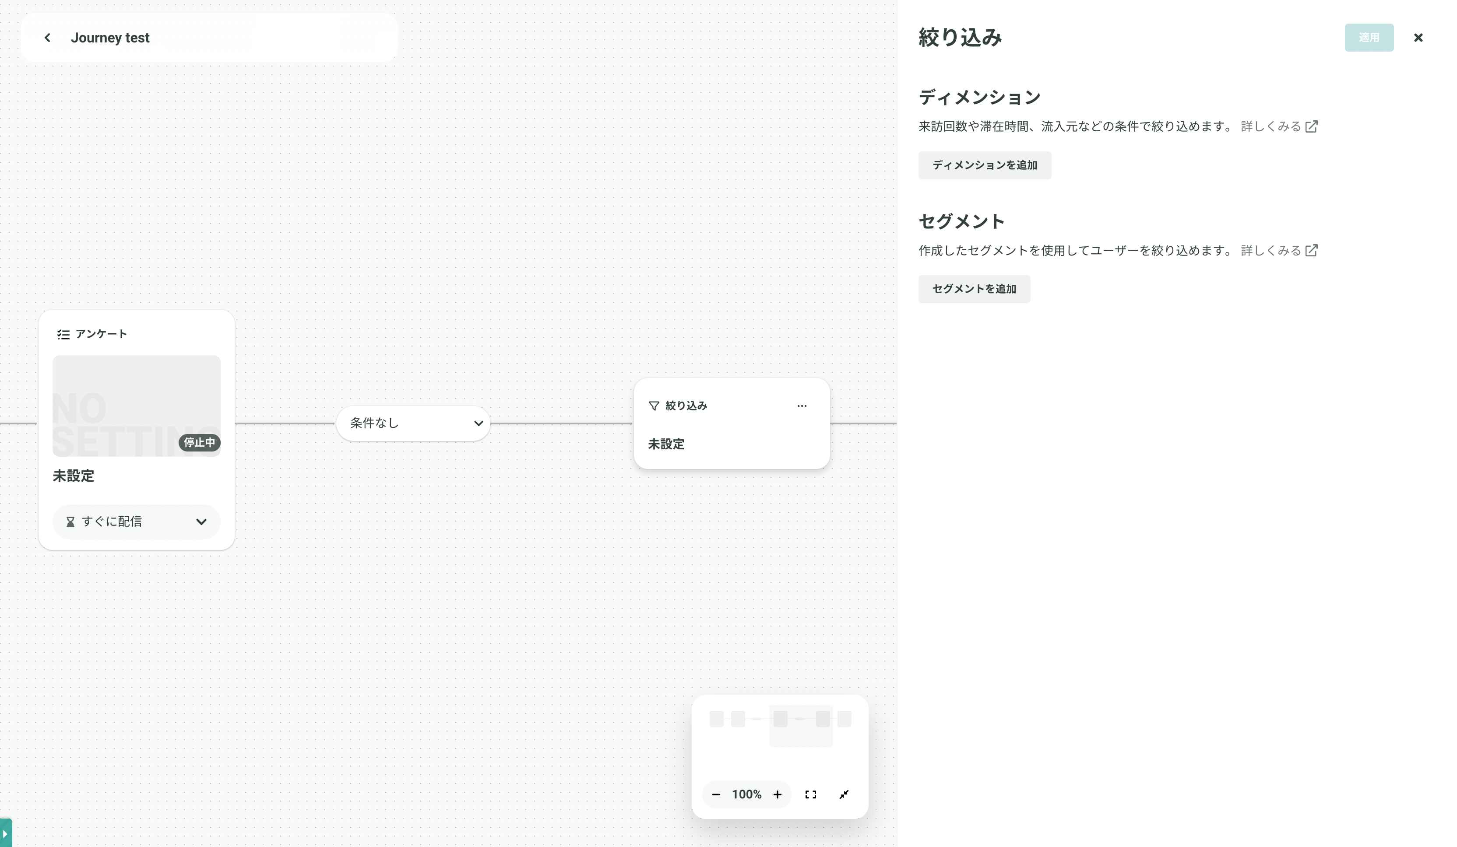Click the Journey test title
The height and width of the screenshot is (847, 1457).
110,38
